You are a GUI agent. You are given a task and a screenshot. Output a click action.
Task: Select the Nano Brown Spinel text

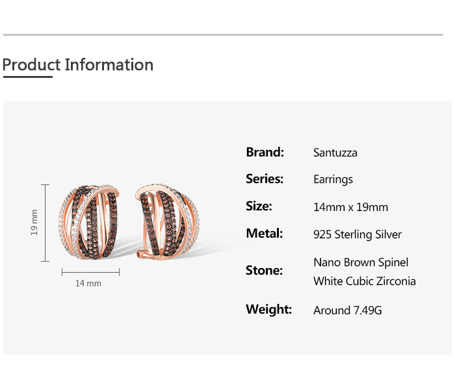click(361, 262)
